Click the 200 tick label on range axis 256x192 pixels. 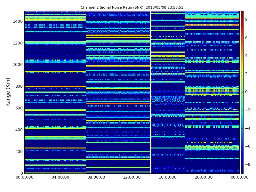(19, 151)
